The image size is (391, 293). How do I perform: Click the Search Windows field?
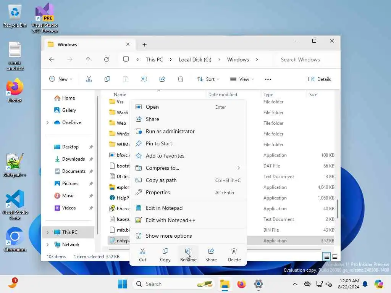tap(306, 60)
